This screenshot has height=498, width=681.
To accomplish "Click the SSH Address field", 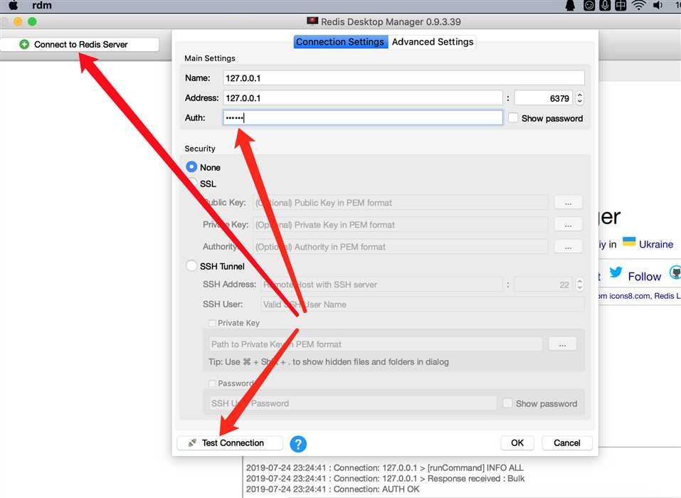I will (381, 285).
